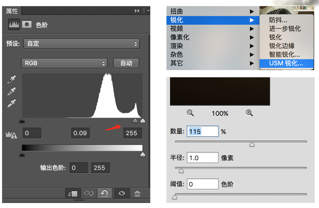This screenshot has width=319, height=208.
Task: Open the 像素化 pixelate submenu
Action: [x=213, y=37]
